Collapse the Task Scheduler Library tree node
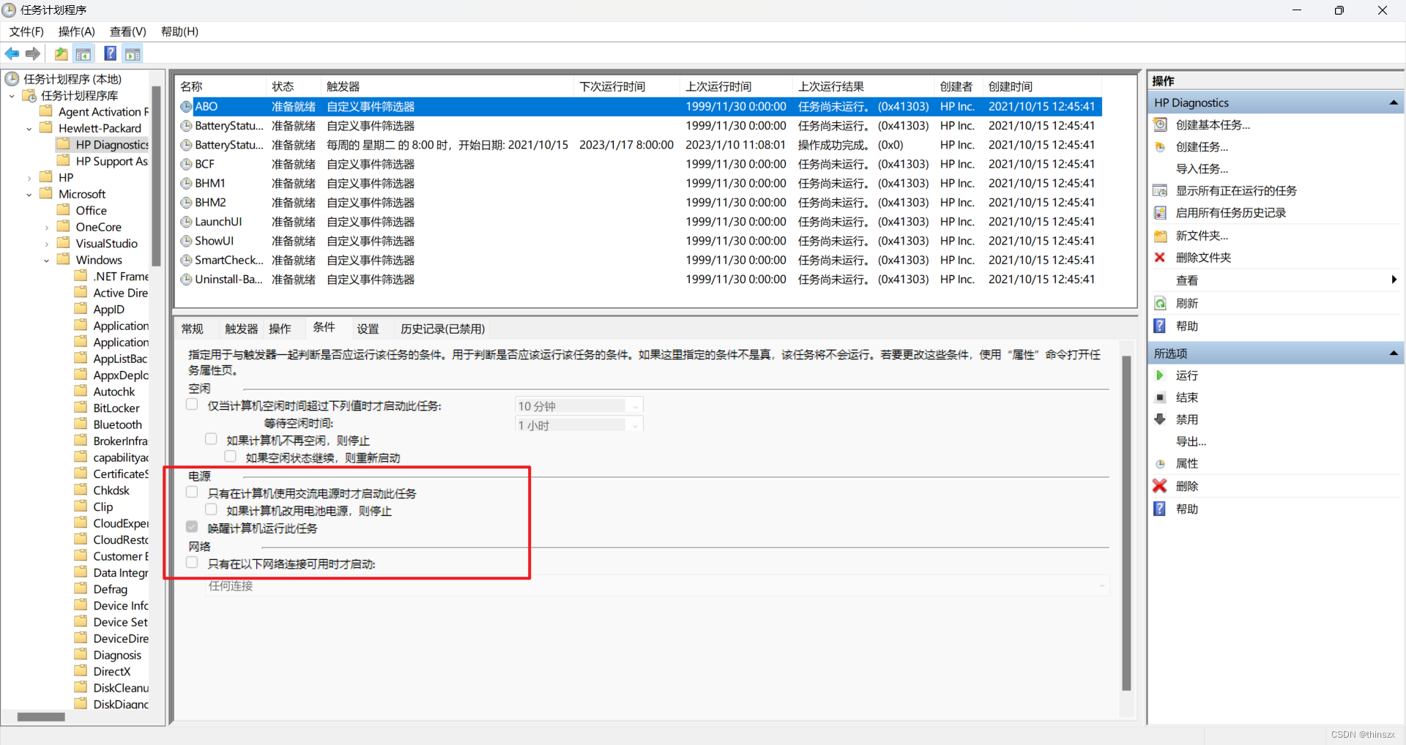The width and height of the screenshot is (1406, 745). pos(12,96)
